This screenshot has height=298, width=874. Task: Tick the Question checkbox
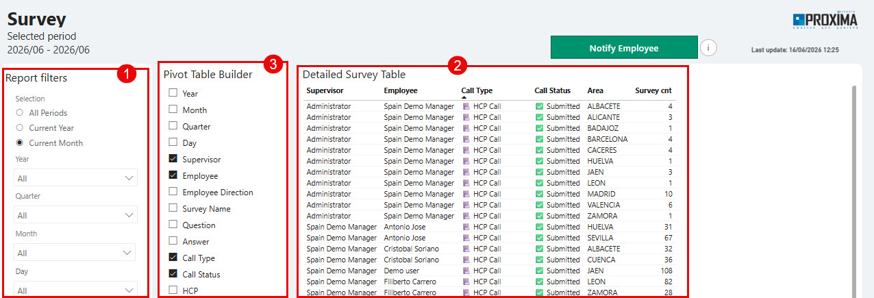click(173, 225)
